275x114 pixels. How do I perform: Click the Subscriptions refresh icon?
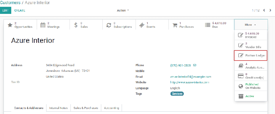(109, 25)
